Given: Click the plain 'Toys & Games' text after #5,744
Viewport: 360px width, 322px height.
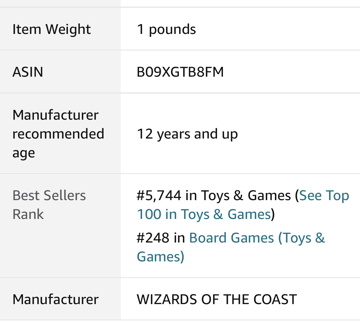Looking at the screenshot, I should [246, 196].
